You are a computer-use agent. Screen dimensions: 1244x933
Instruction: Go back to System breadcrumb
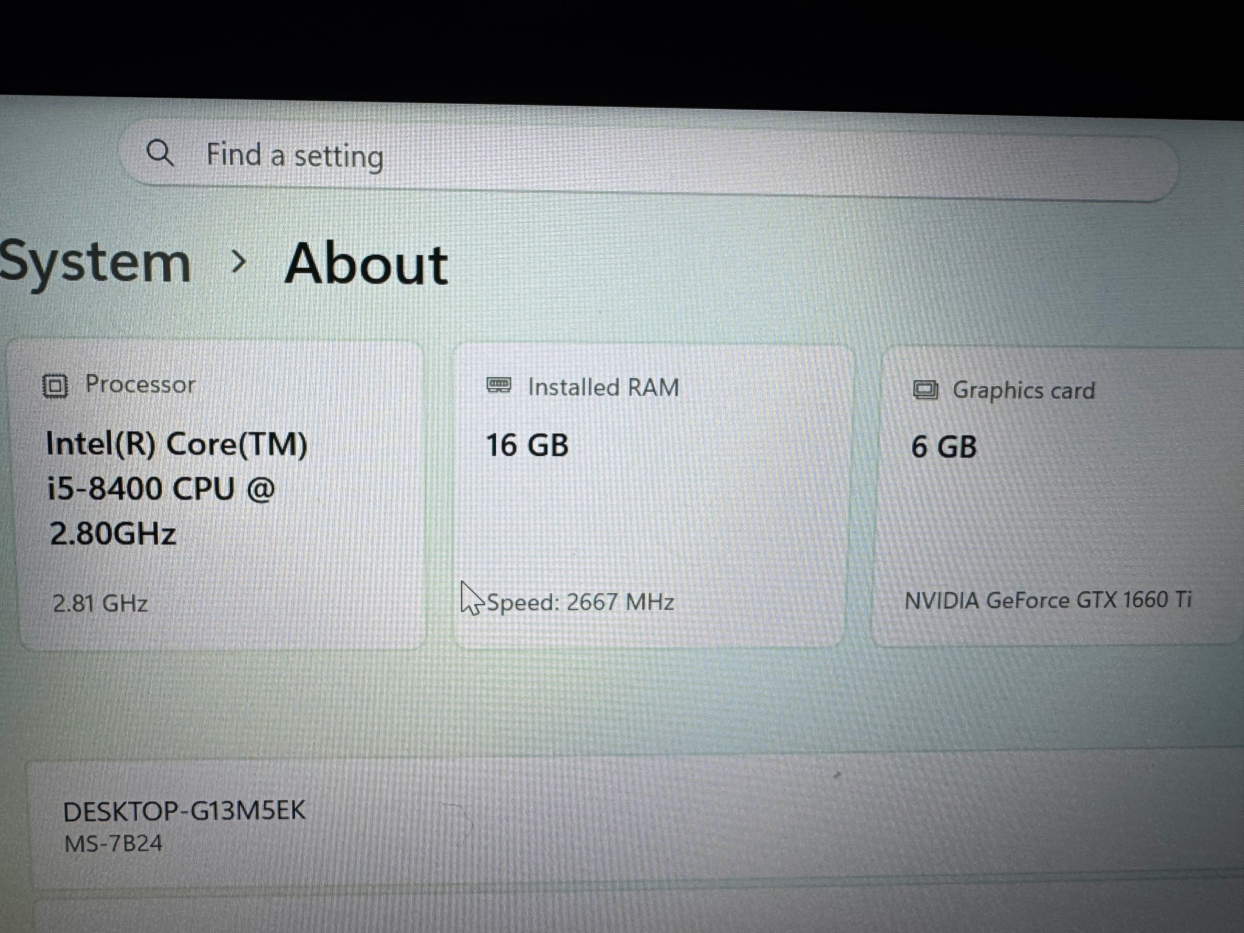95,264
